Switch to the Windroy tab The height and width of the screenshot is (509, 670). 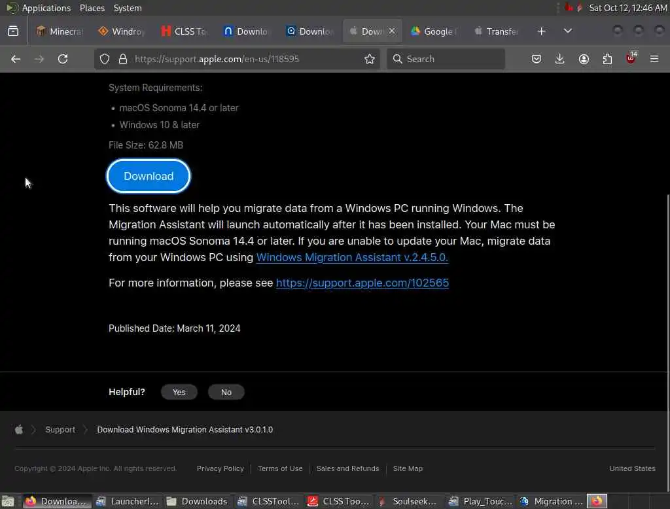(122, 31)
